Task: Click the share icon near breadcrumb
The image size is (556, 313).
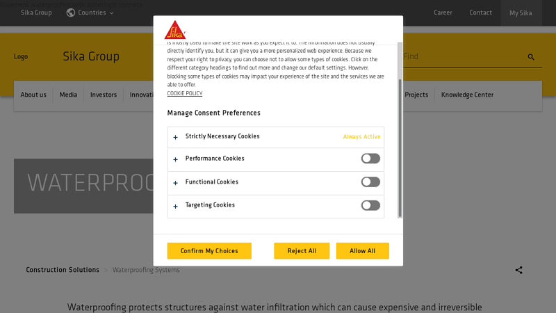Action: (518, 270)
